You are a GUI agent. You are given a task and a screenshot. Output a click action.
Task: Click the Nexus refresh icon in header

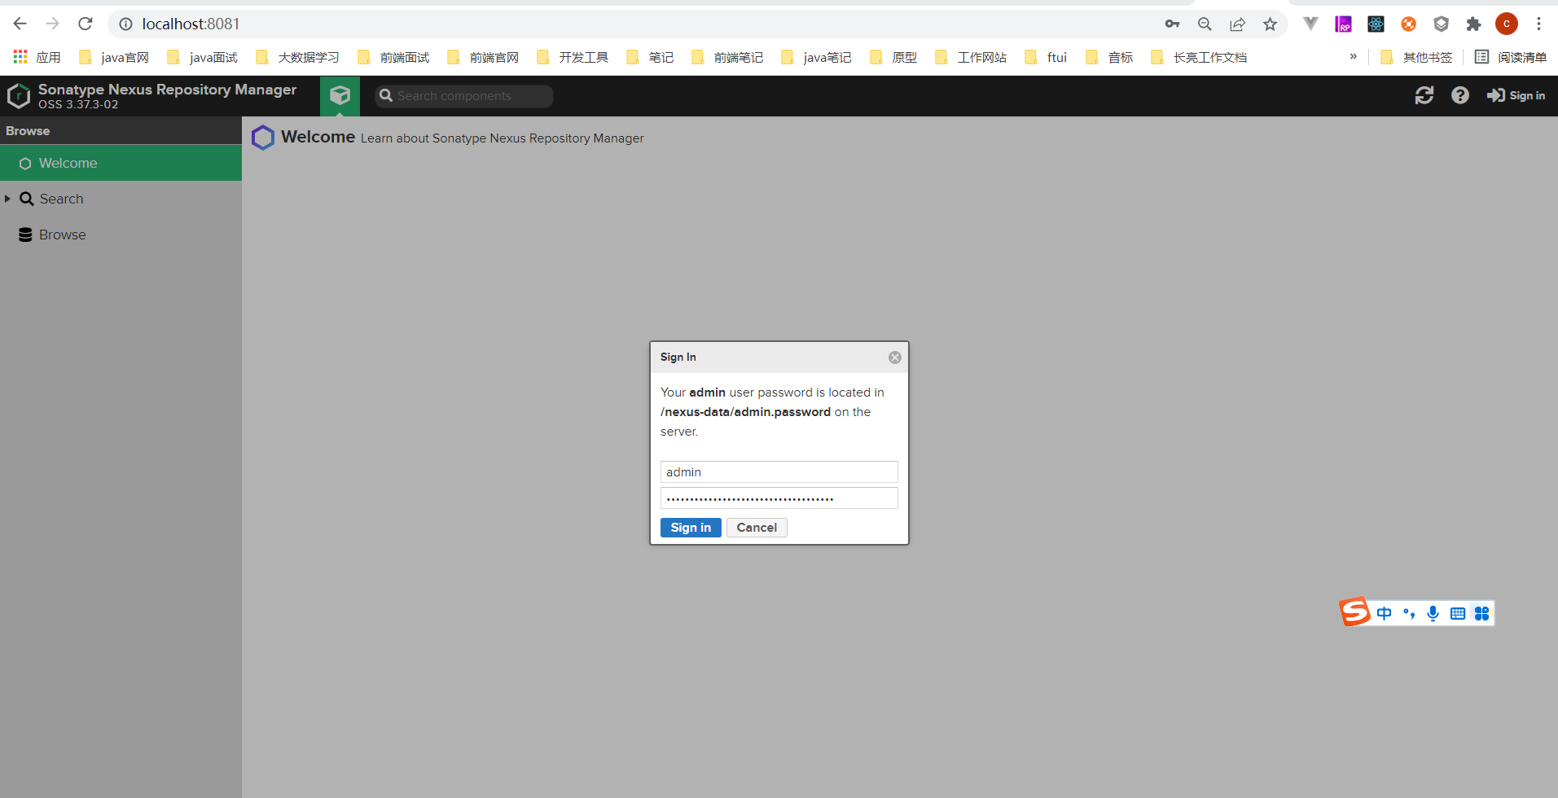(x=1424, y=96)
